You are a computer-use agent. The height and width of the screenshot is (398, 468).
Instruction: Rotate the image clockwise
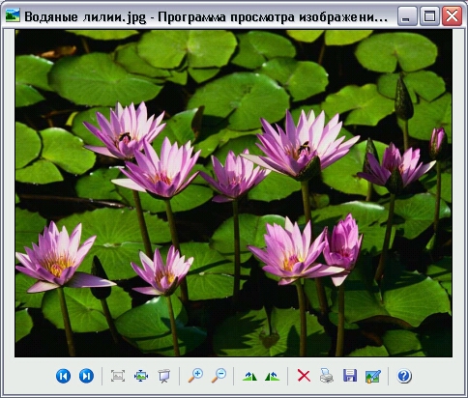(x=249, y=376)
